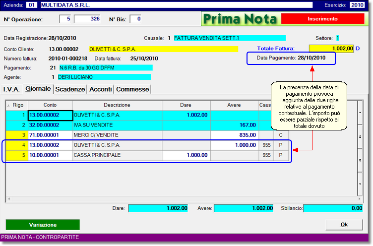The image size is (373, 246).
Task: Click the Sbilancio field 0,00
Action: click(x=333, y=208)
